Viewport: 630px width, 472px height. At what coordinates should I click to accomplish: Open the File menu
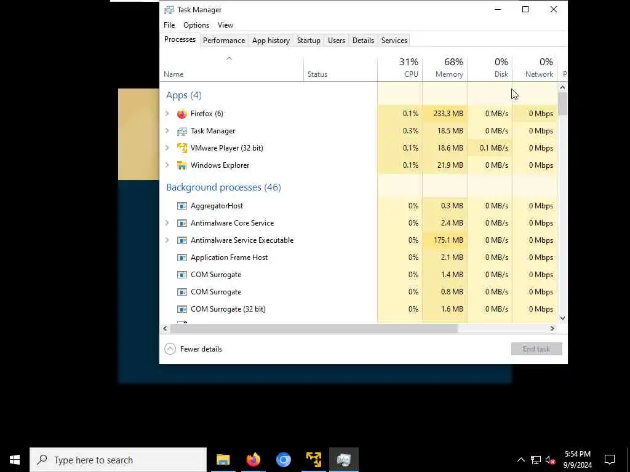(169, 25)
